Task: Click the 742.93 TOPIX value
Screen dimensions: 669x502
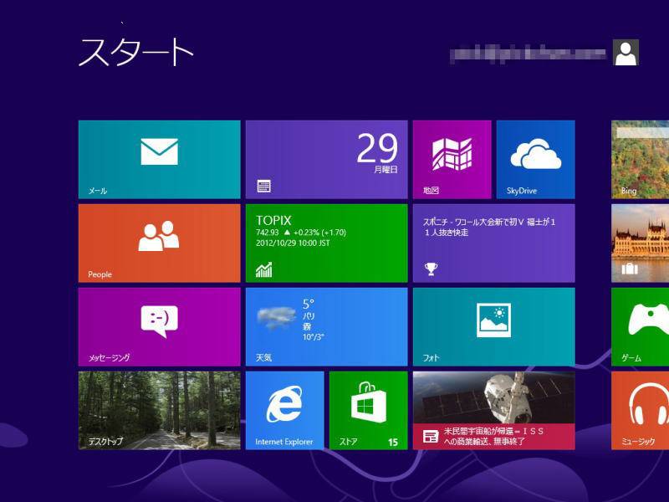Action: 267,233
